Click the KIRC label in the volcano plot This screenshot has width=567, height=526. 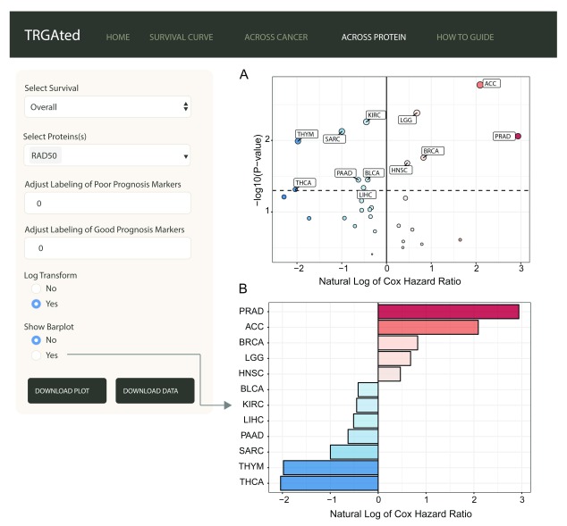click(375, 115)
